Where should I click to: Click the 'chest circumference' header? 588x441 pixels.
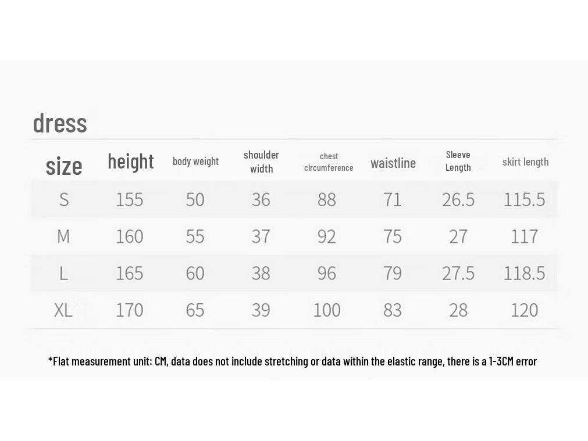[329, 162]
